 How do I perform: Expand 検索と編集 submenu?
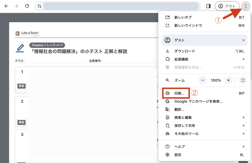tap(204, 117)
